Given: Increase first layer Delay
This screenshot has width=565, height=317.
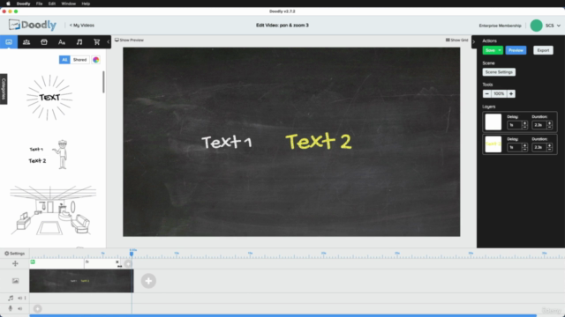Looking at the screenshot, I should pos(524,123).
